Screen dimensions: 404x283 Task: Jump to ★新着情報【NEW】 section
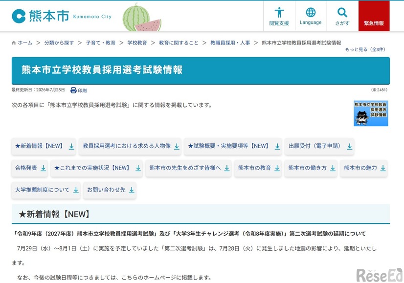(44, 146)
